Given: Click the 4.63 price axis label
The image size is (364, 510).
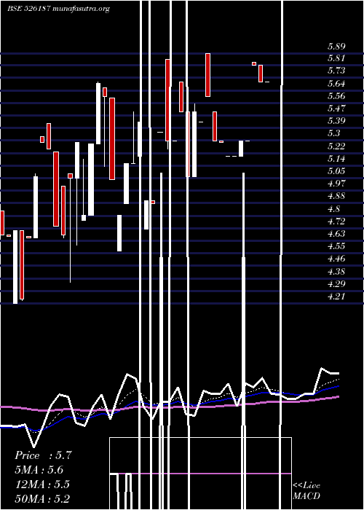Looking at the screenshot, I should (336, 234).
